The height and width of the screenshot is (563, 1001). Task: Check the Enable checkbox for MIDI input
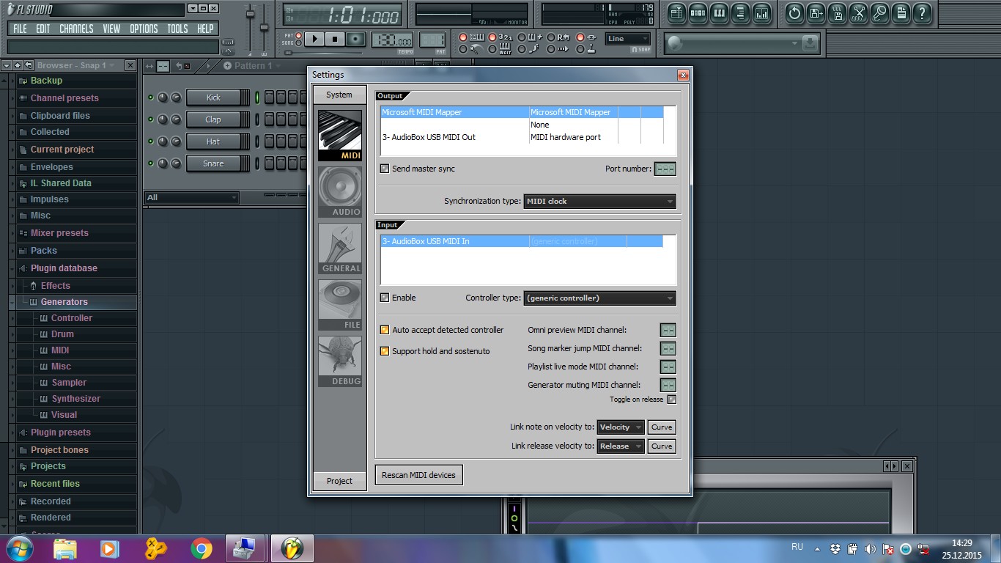click(385, 298)
